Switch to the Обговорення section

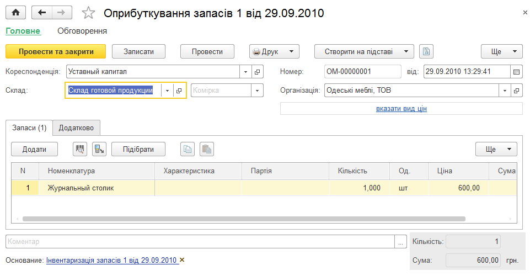coord(82,31)
